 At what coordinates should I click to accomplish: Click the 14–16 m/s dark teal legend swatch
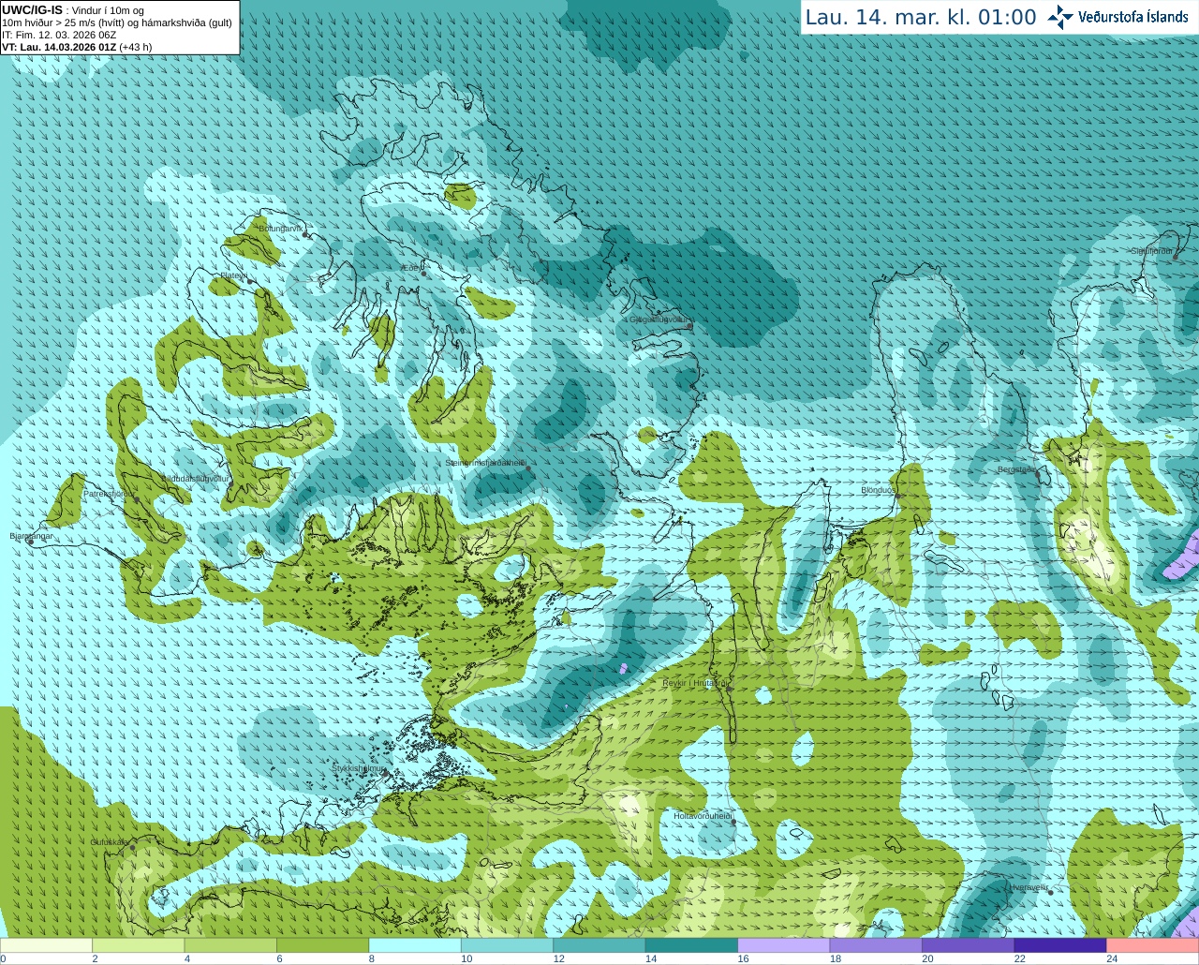[691, 945]
